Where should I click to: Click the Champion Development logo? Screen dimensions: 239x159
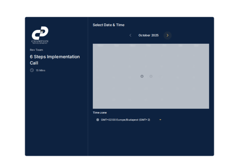[x=40, y=35]
